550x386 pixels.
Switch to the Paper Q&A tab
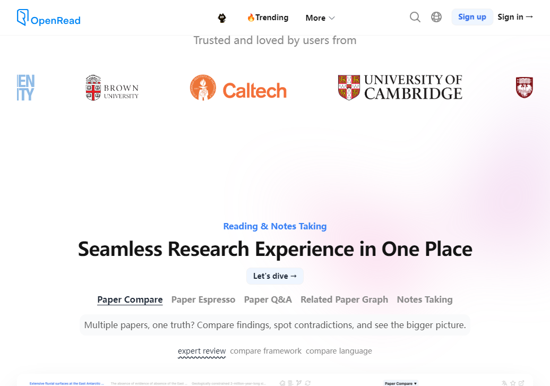pos(268,299)
